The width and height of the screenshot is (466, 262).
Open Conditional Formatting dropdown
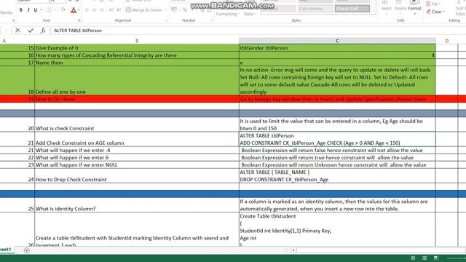[227, 14]
